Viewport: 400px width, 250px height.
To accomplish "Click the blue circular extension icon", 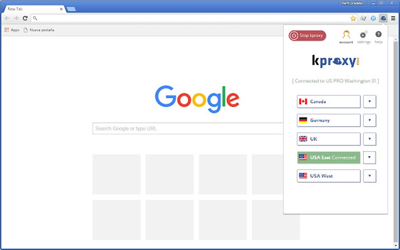I will (x=373, y=18).
